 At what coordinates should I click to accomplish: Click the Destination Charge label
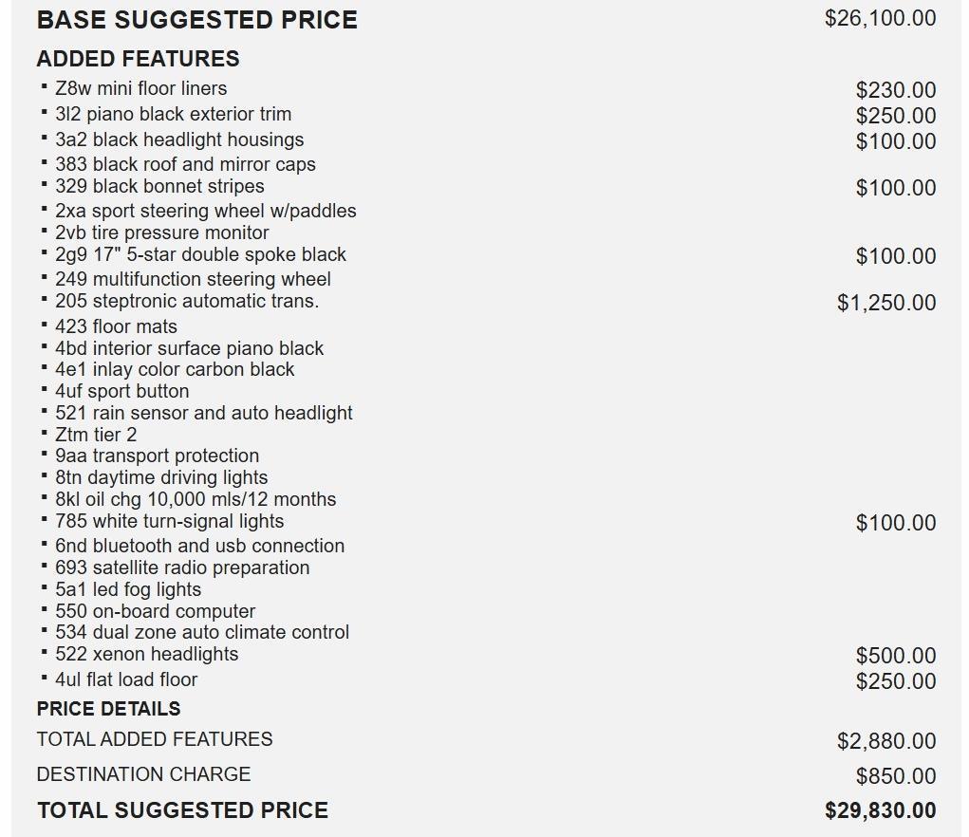[143, 774]
